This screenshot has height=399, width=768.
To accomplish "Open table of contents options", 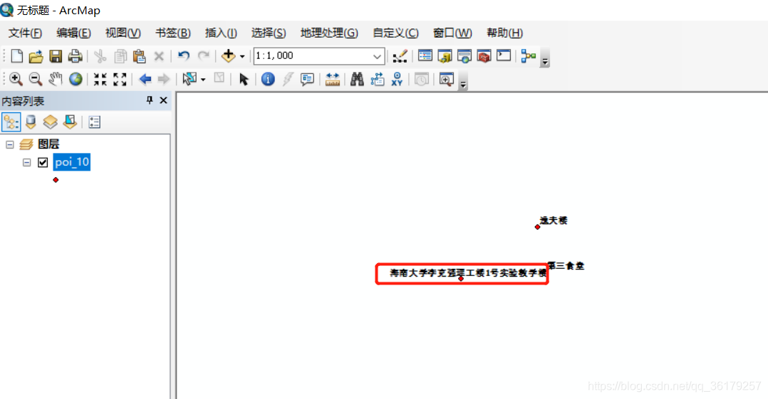I will [95, 122].
